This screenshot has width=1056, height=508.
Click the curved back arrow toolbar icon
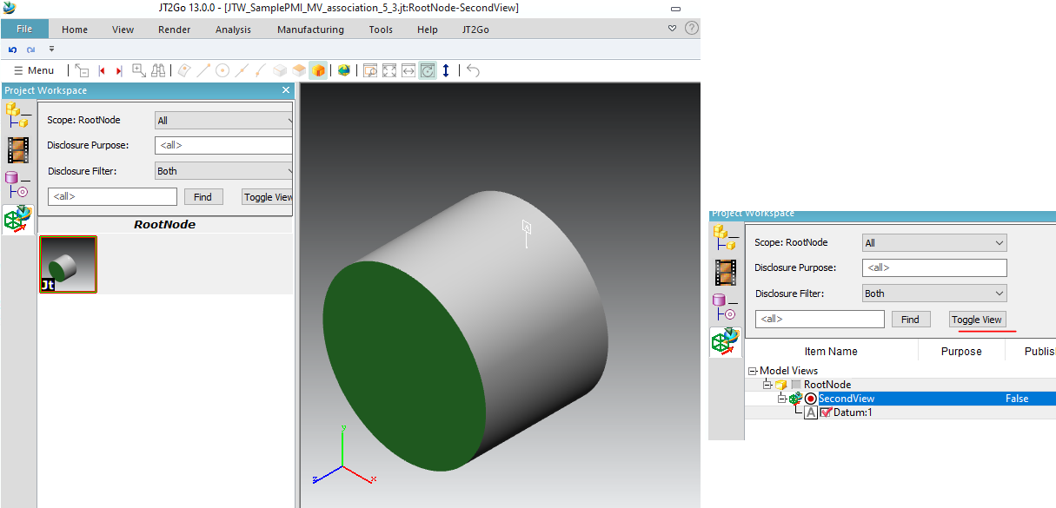coord(473,70)
